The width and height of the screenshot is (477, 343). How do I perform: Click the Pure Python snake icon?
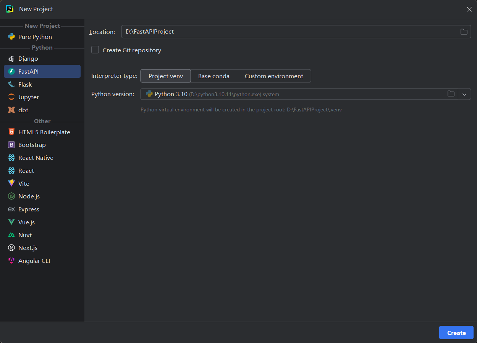tap(11, 37)
